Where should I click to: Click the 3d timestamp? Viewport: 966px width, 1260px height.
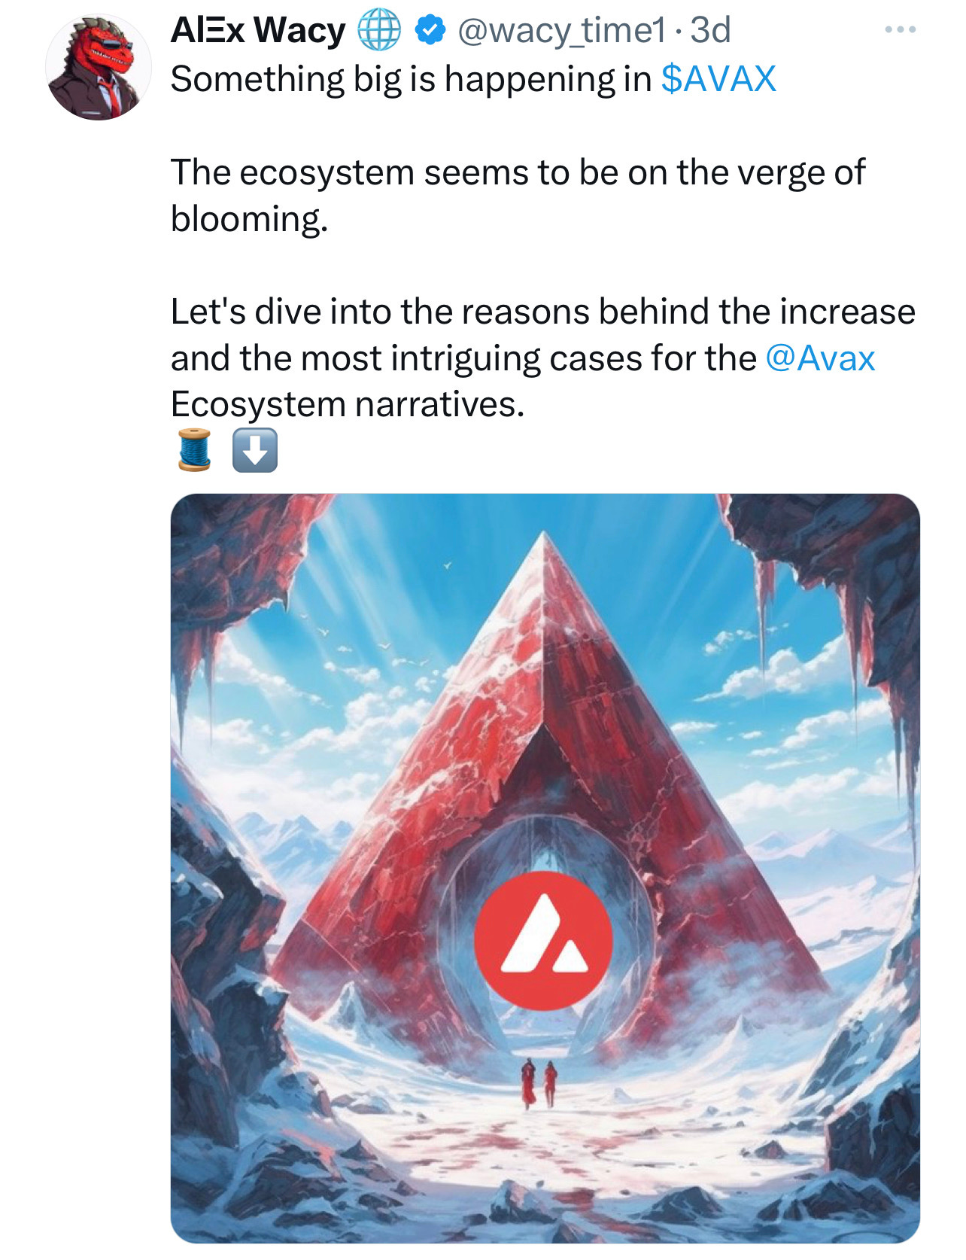coord(710,31)
